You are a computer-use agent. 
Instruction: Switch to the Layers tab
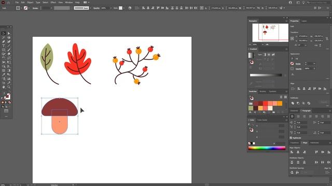[x=304, y=21]
